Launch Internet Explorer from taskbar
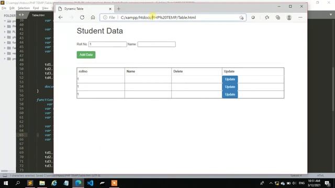 point(54,183)
